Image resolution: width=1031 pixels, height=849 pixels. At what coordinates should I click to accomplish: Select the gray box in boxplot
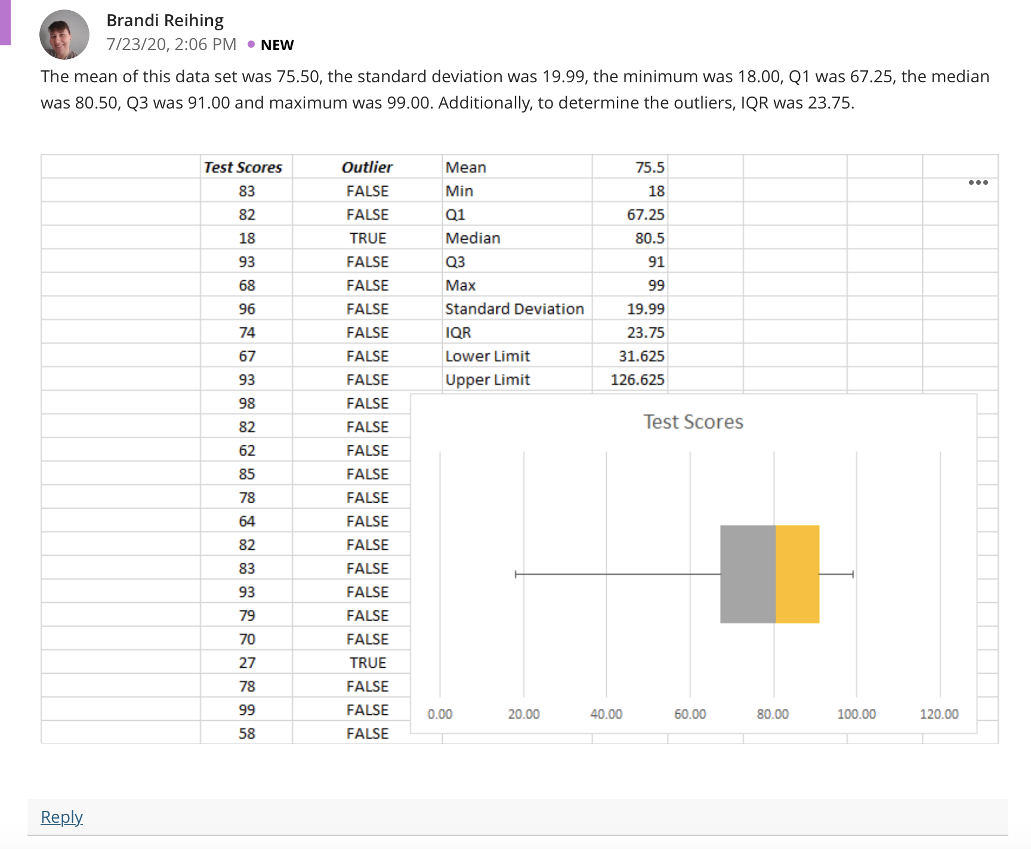click(748, 574)
